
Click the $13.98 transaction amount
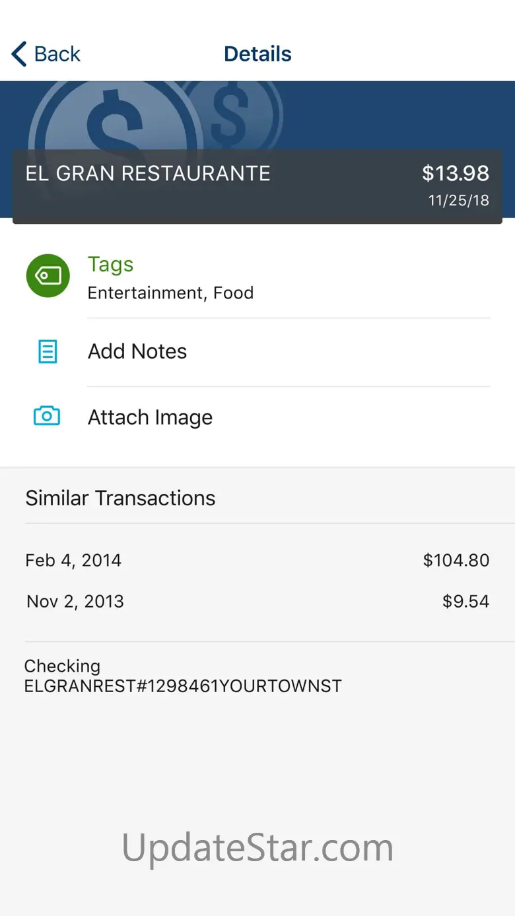coord(456,173)
